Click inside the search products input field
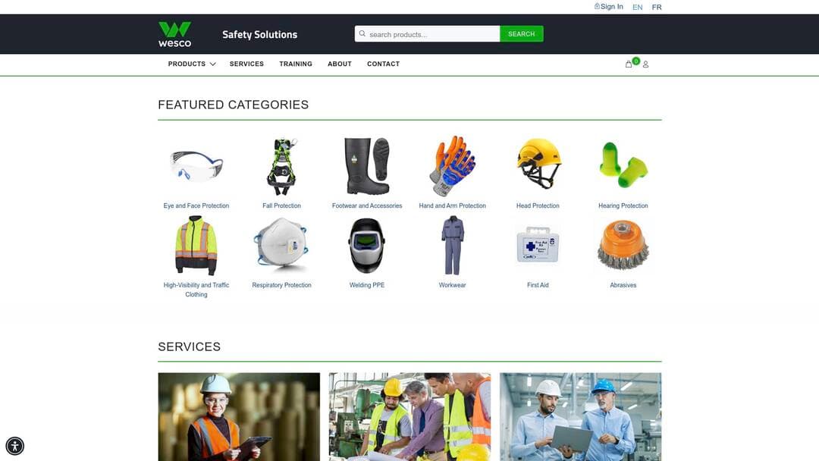The height and width of the screenshot is (461, 819). (x=425, y=33)
